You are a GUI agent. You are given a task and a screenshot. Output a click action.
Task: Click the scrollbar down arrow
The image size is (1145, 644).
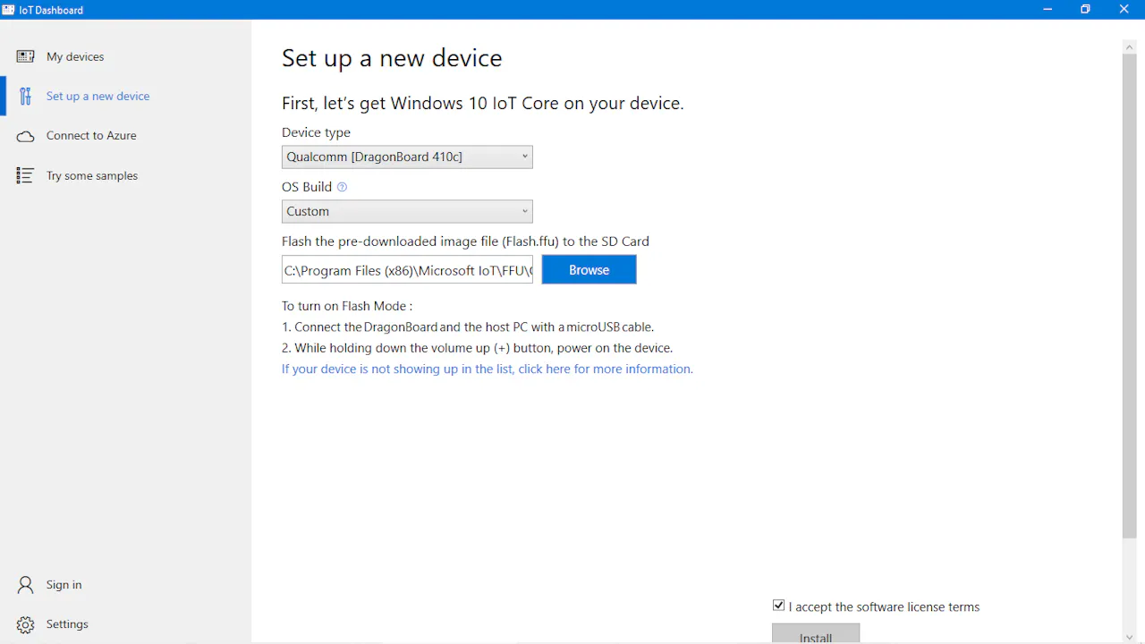pos(1129,637)
